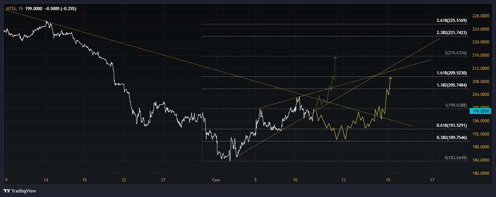The height and width of the screenshot is (197, 496).
Task: Click the date 14 on time axis
Action: click(x=46, y=180)
